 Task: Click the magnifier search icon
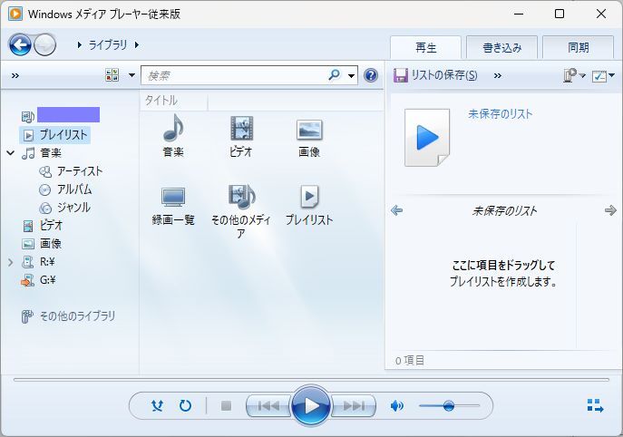(x=334, y=74)
